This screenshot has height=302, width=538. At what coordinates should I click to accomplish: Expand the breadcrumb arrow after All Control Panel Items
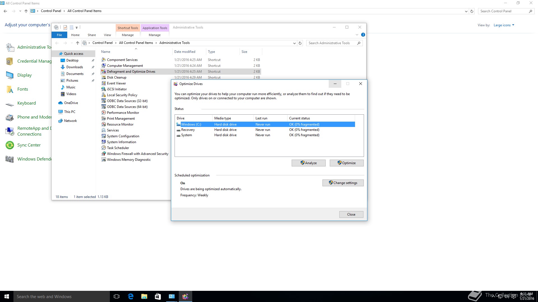(156, 43)
